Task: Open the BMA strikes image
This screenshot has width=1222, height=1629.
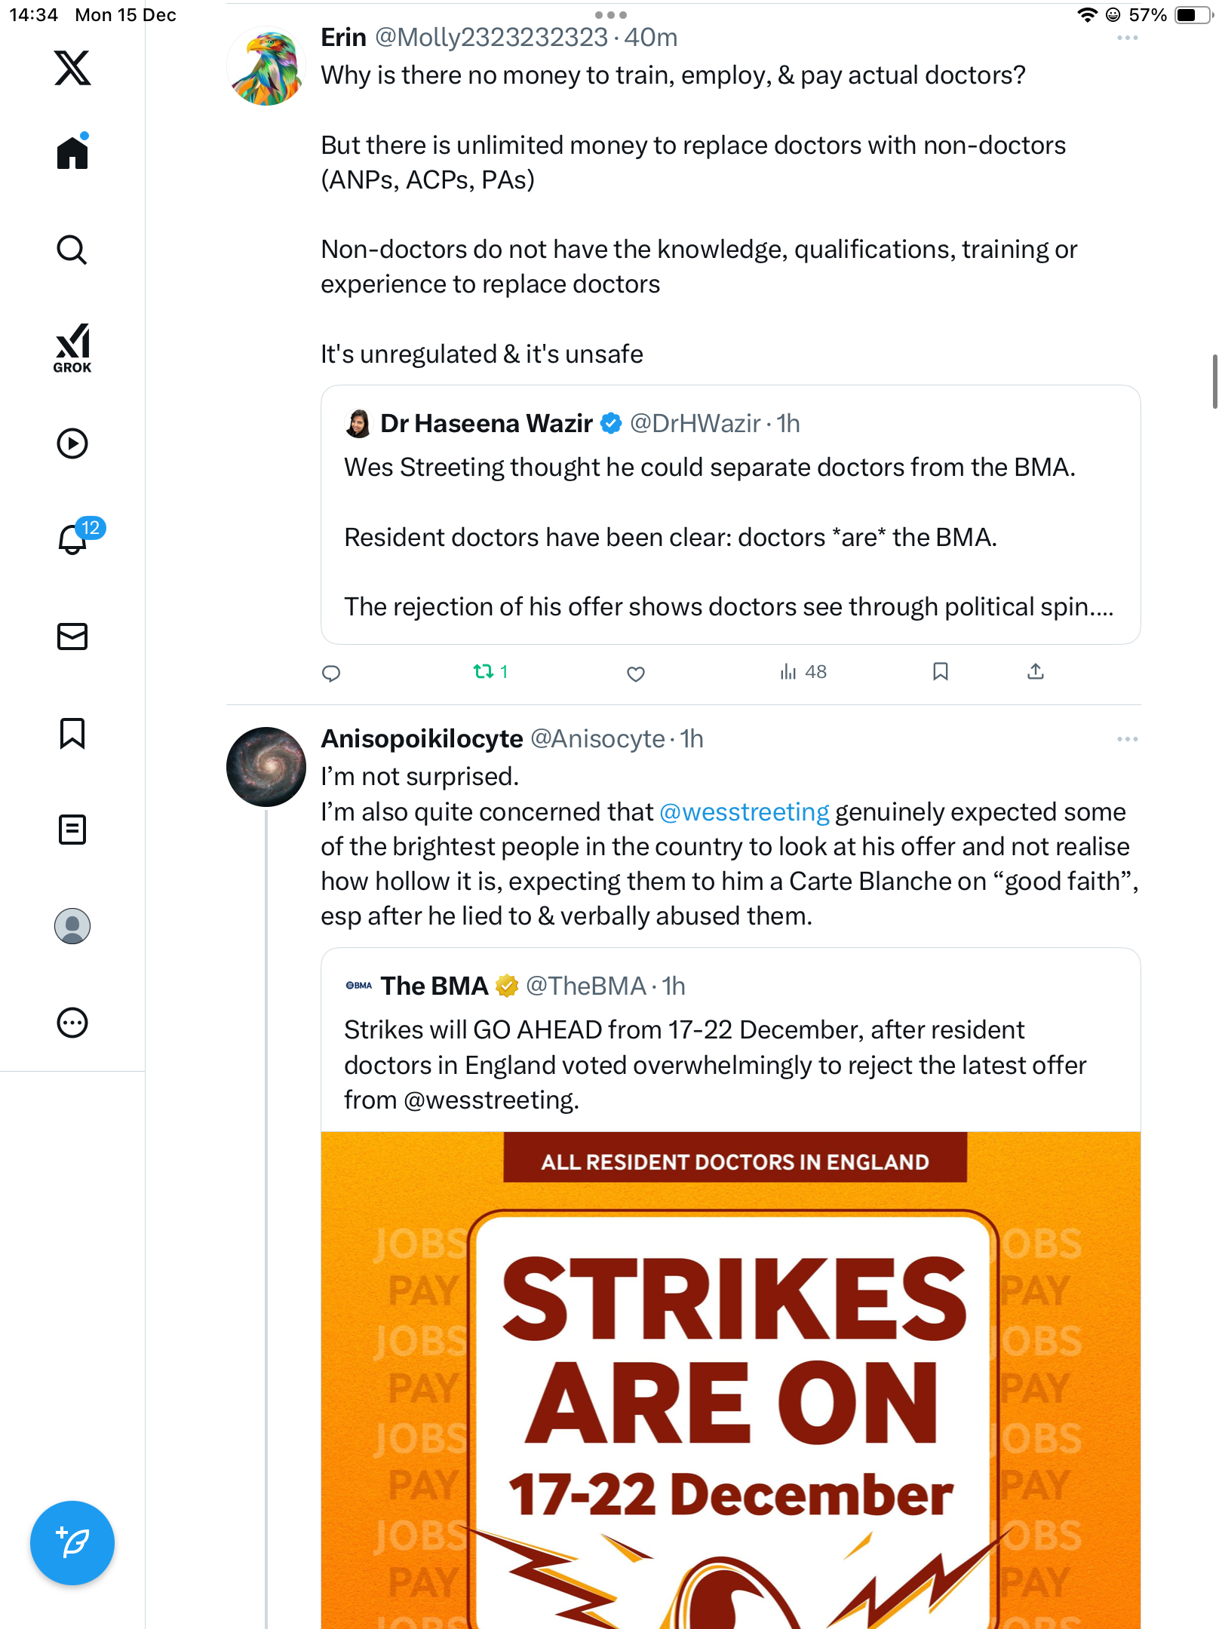Action: click(x=730, y=1380)
